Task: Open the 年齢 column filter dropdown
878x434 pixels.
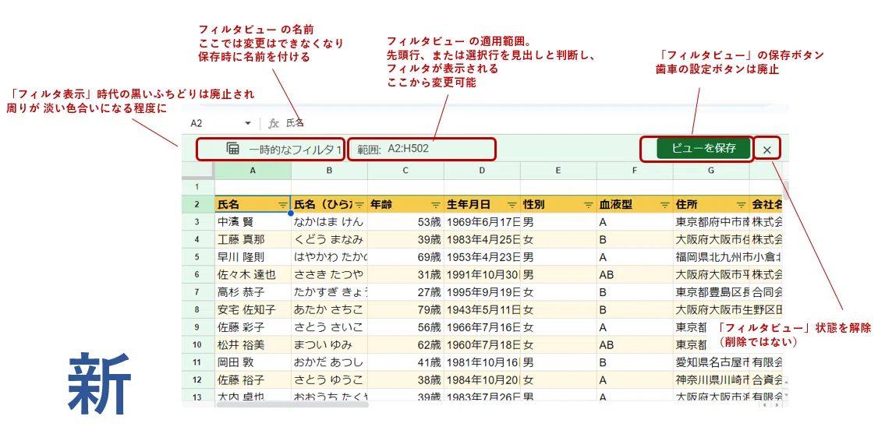Action: pos(436,205)
